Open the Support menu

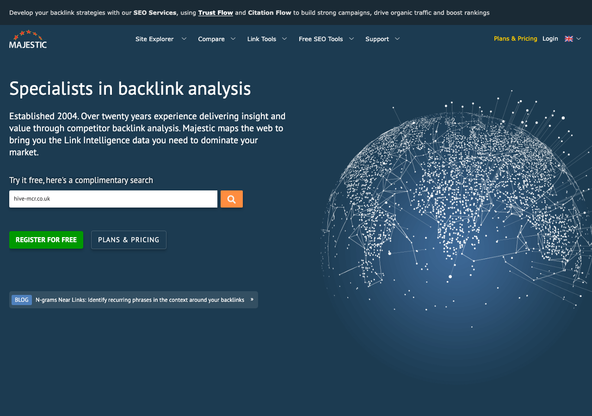click(x=377, y=39)
